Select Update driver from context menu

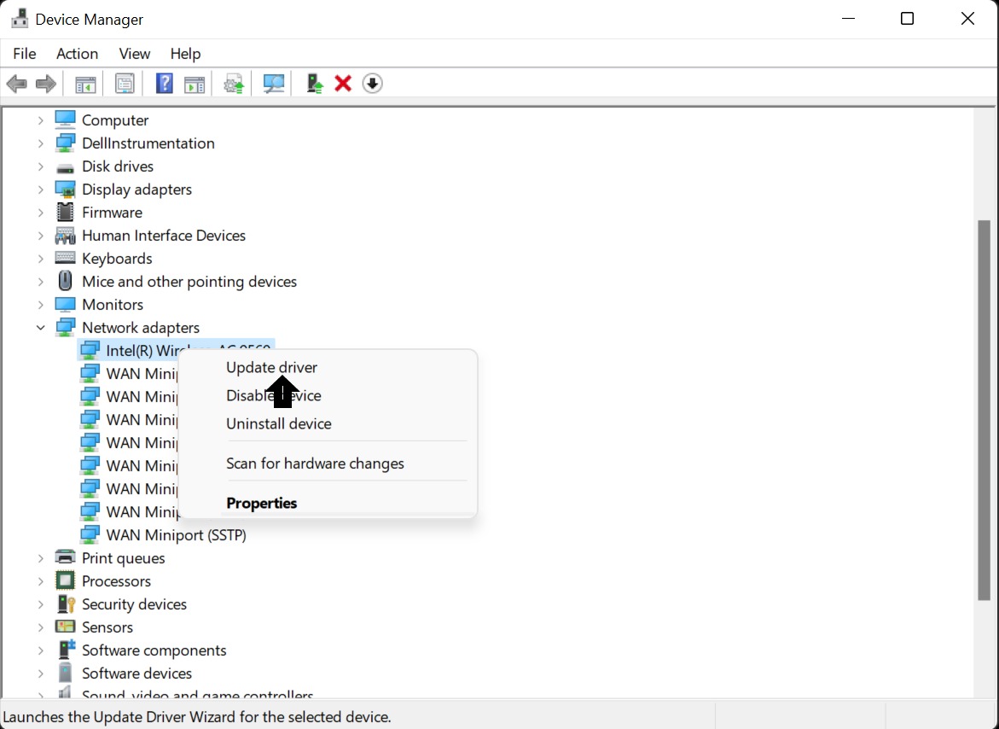point(271,368)
